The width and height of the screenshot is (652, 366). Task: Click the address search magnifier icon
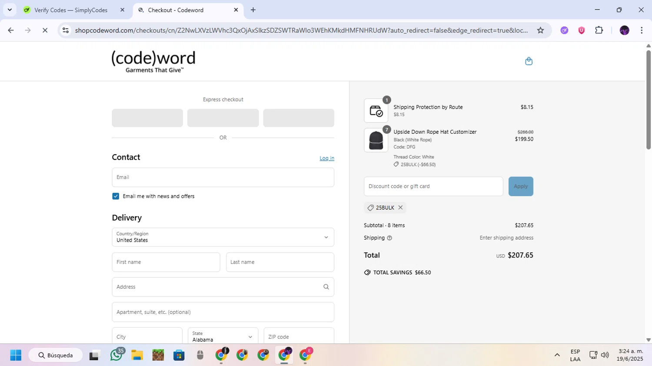pos(326,287)
